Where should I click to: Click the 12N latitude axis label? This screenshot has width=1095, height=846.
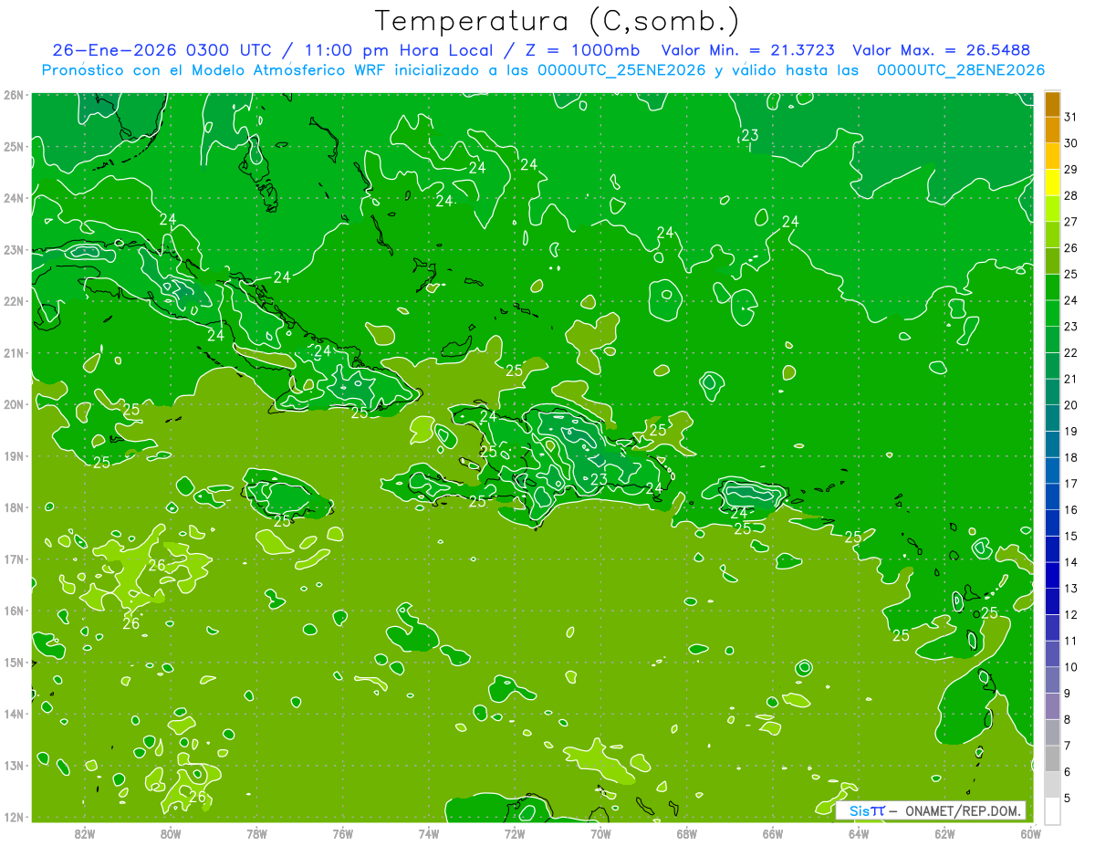point(13,817)
